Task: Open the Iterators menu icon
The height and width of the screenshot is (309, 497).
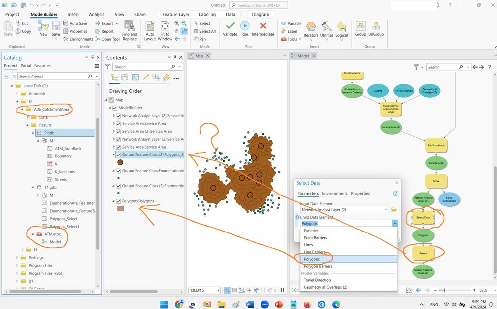Action: [x=311, y=27]
